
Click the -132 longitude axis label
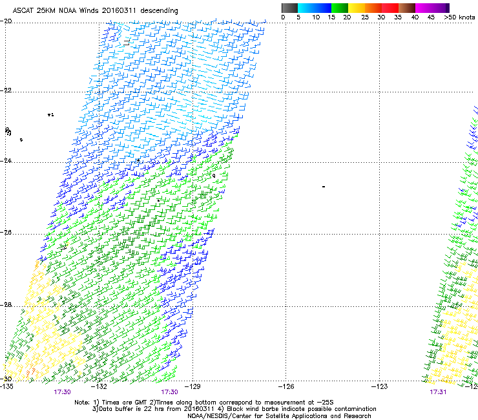(99, 386)
